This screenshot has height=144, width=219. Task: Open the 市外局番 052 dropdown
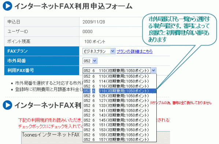pyautogui.click(x=90, y=61)
